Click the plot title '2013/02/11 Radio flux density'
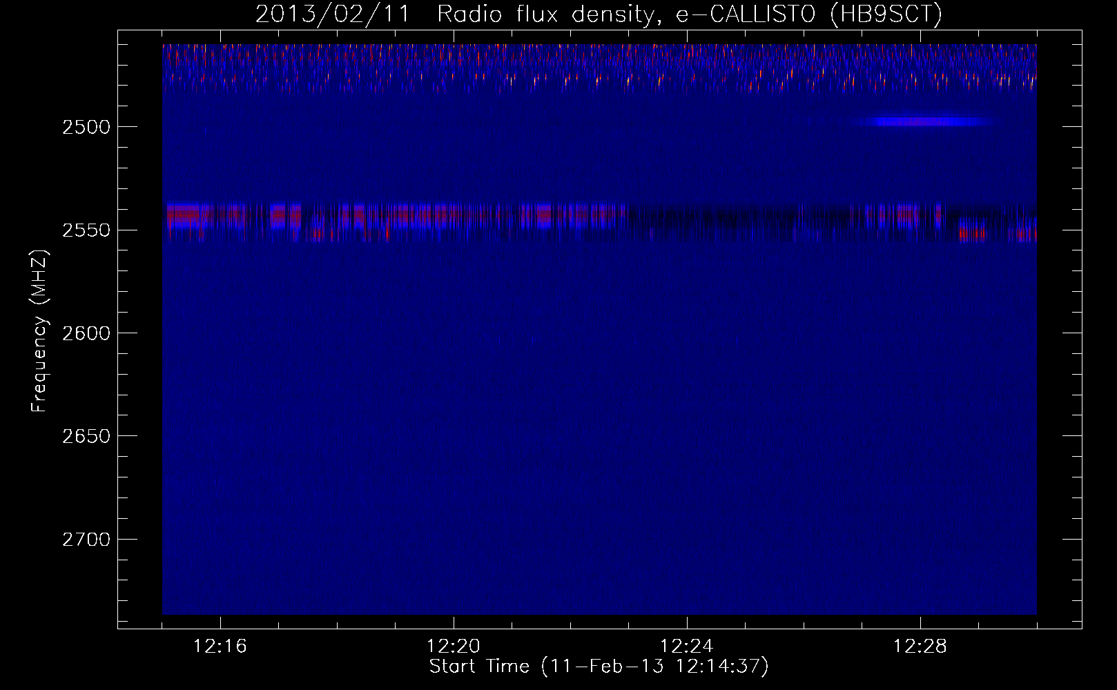1117x690 pixels. click(x=454, y=14)
